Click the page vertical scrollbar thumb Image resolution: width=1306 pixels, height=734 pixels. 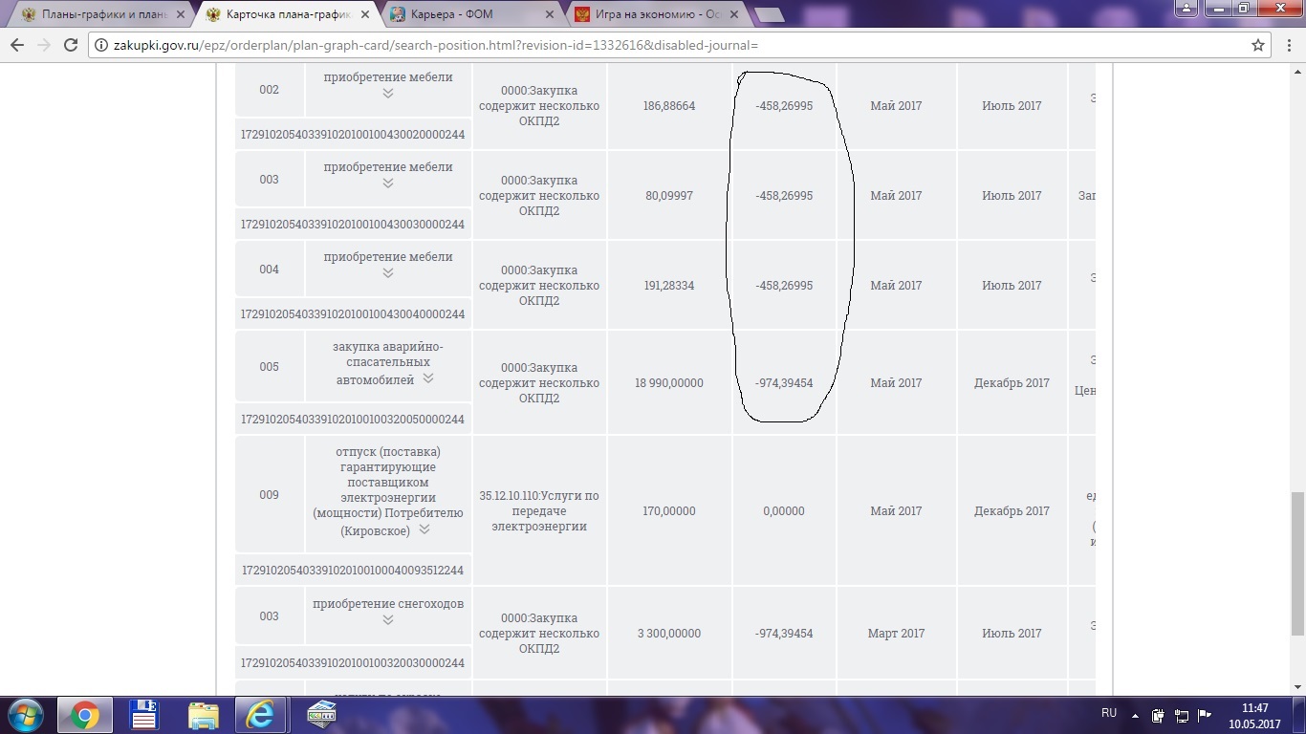[x=1296, y=564]
